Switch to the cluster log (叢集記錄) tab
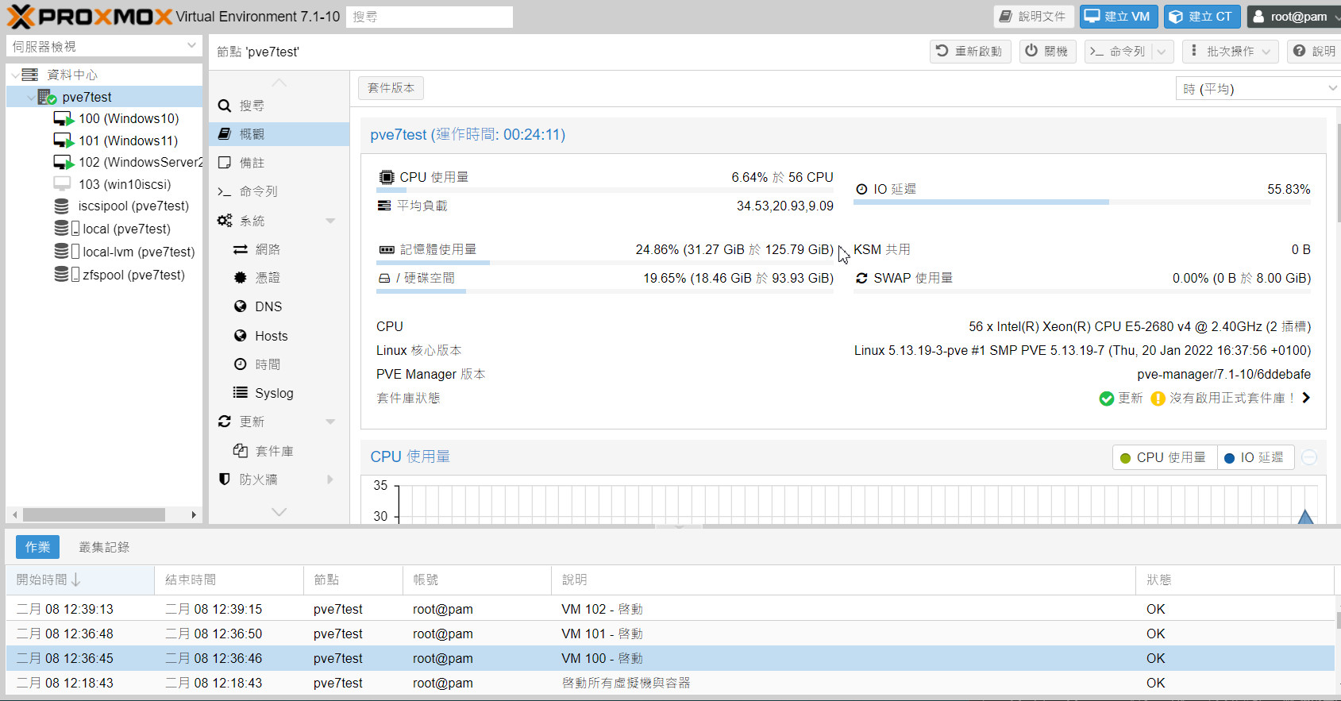The image size is (1341, 701). 104,547
